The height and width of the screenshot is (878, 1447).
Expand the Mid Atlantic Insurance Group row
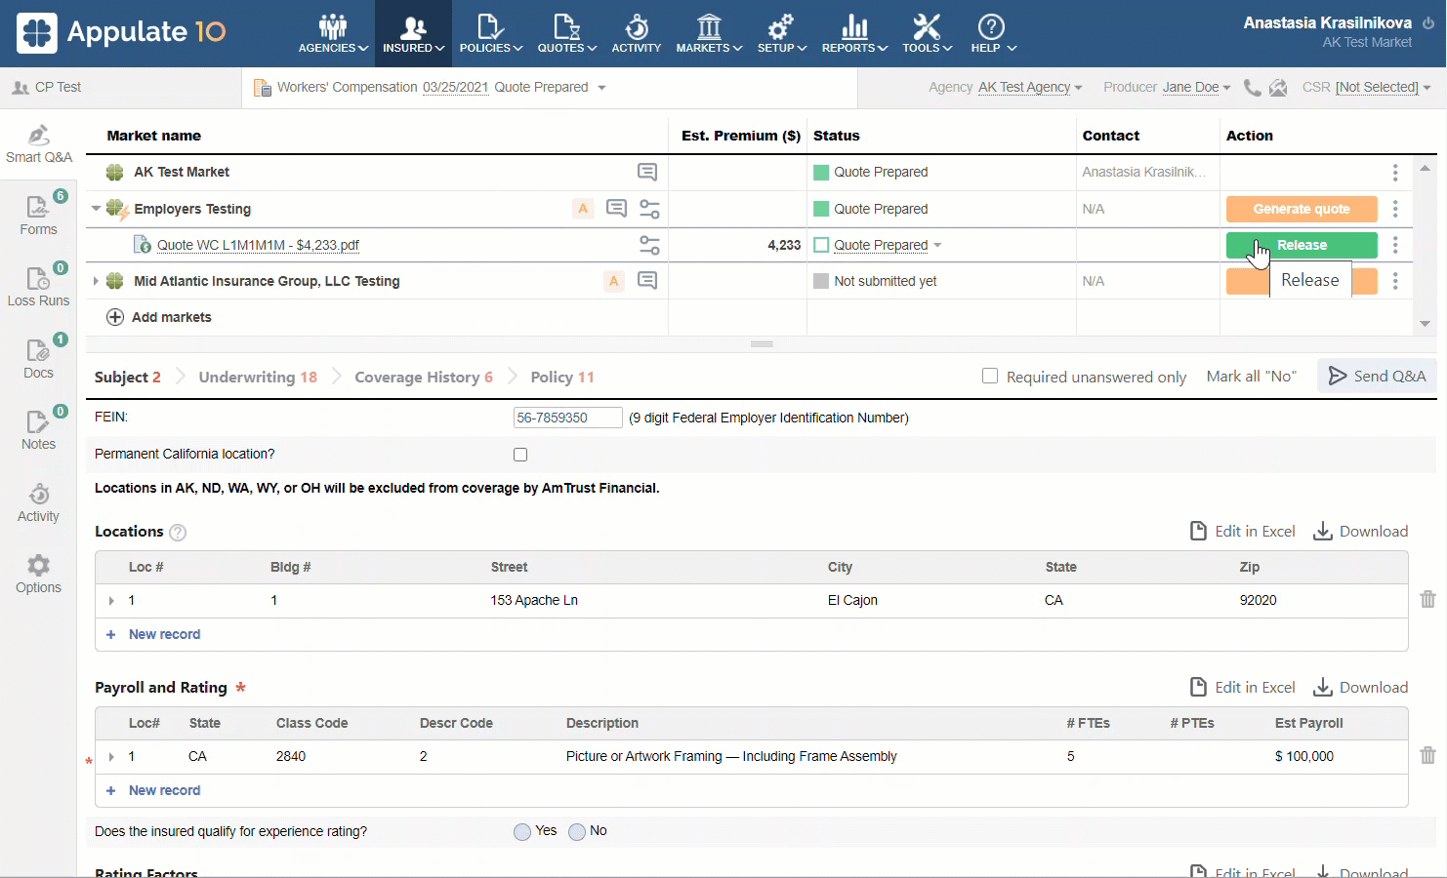96,281
